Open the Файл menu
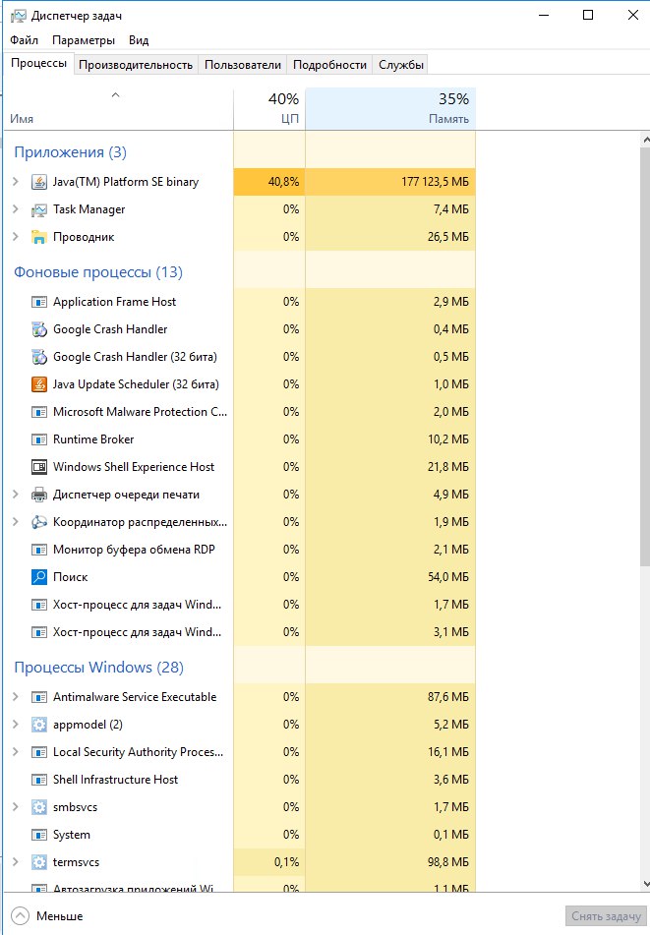Screen dimensions: 650x935 point(24,40)
